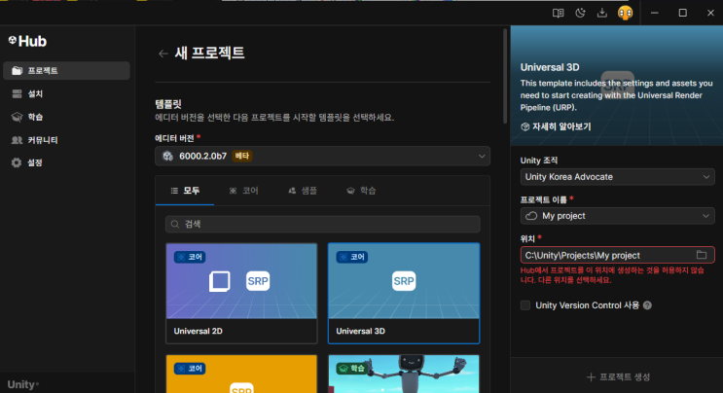The image size is (723, 393).
Task: Switch to the 모두 (All) templates tab
Action: (185, 191)
